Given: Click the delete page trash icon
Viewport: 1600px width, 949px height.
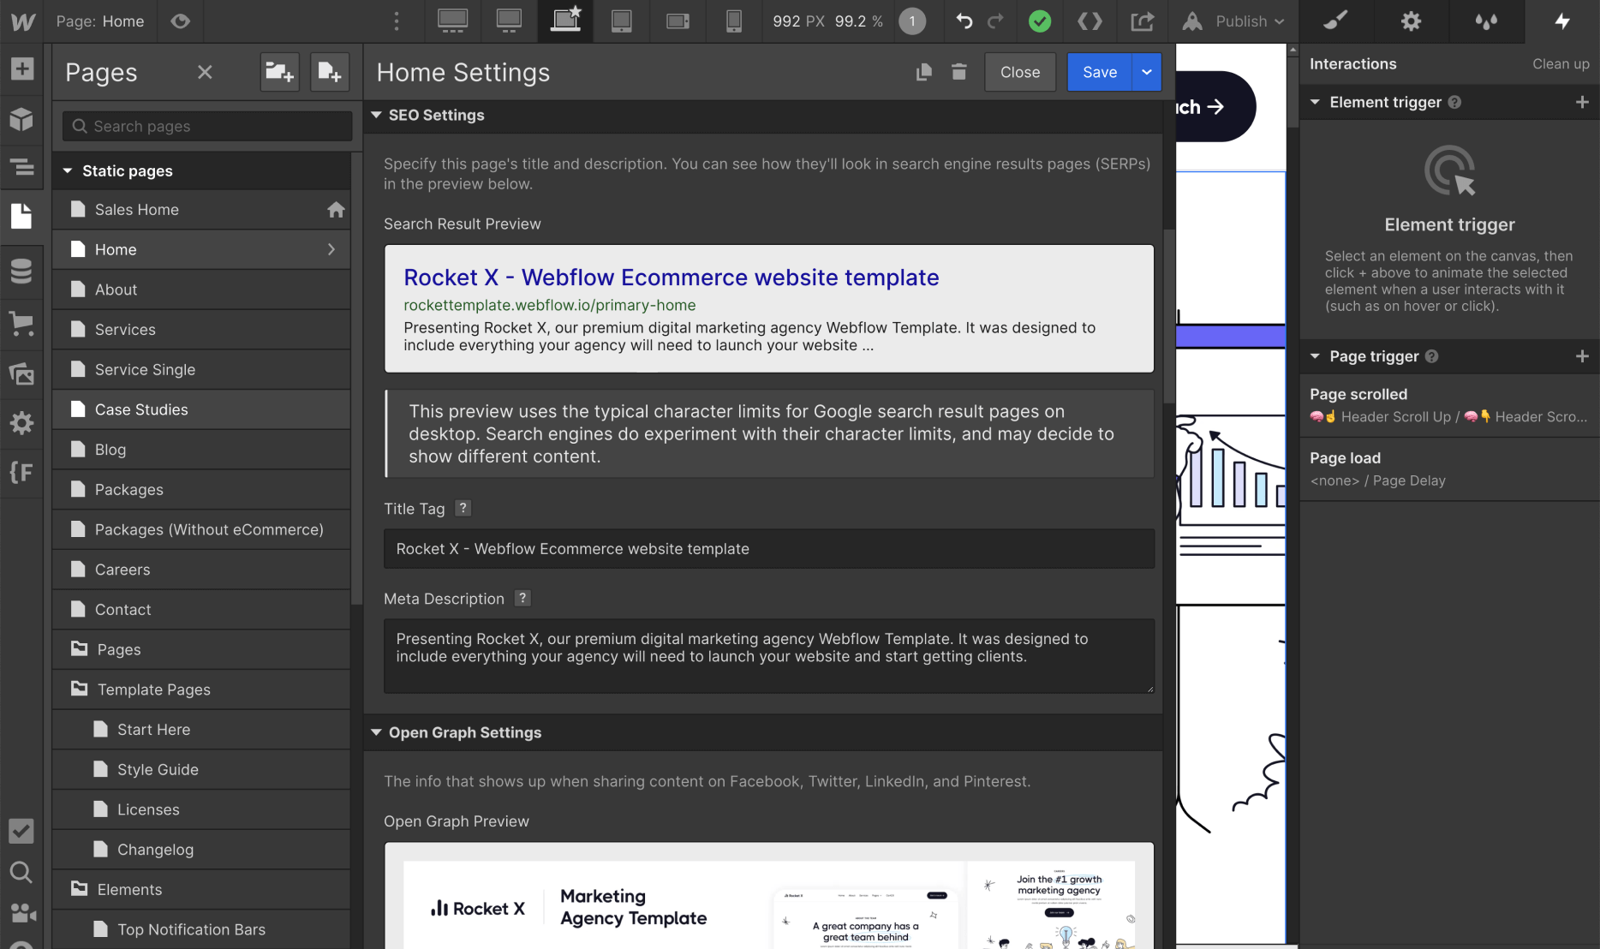Looking at the screenshot, I should tap(959, 72).
